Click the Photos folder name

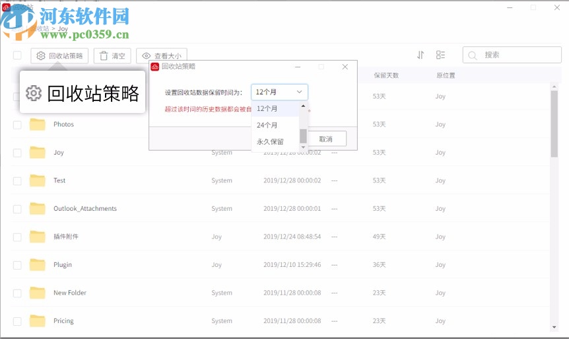click(63, 124)
